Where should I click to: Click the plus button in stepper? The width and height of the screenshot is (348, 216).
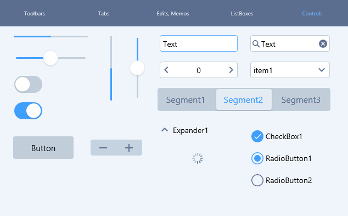[129, 148]
